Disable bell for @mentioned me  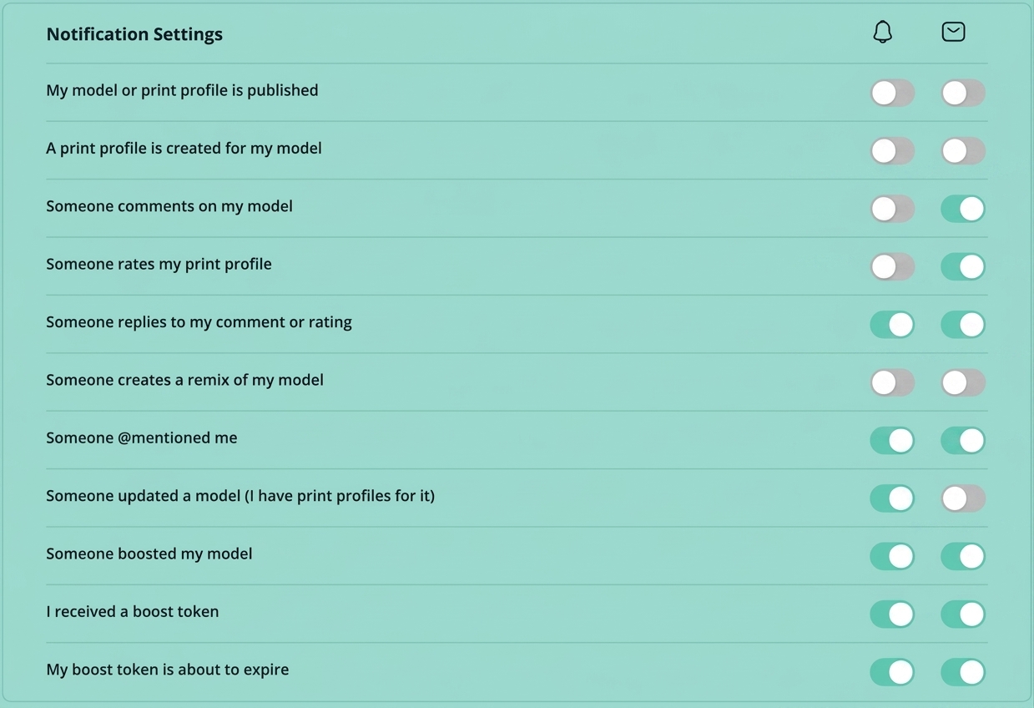pos(892,440)
